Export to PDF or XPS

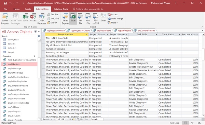pyautogui.click(x=96, y=19)
